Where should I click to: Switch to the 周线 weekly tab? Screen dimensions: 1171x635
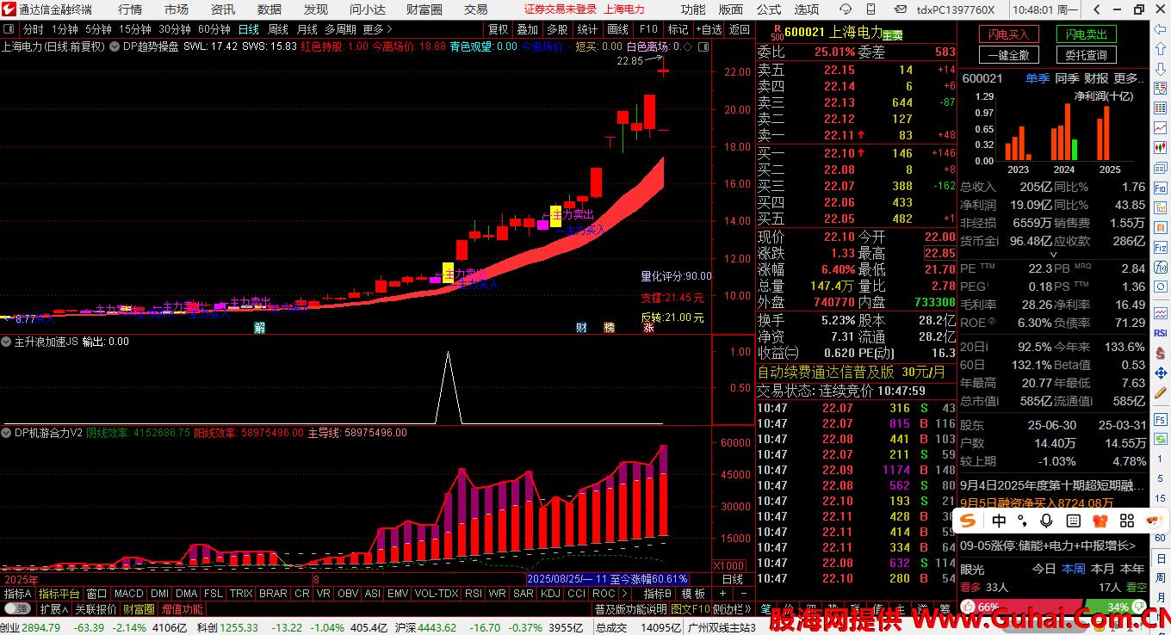278,29
